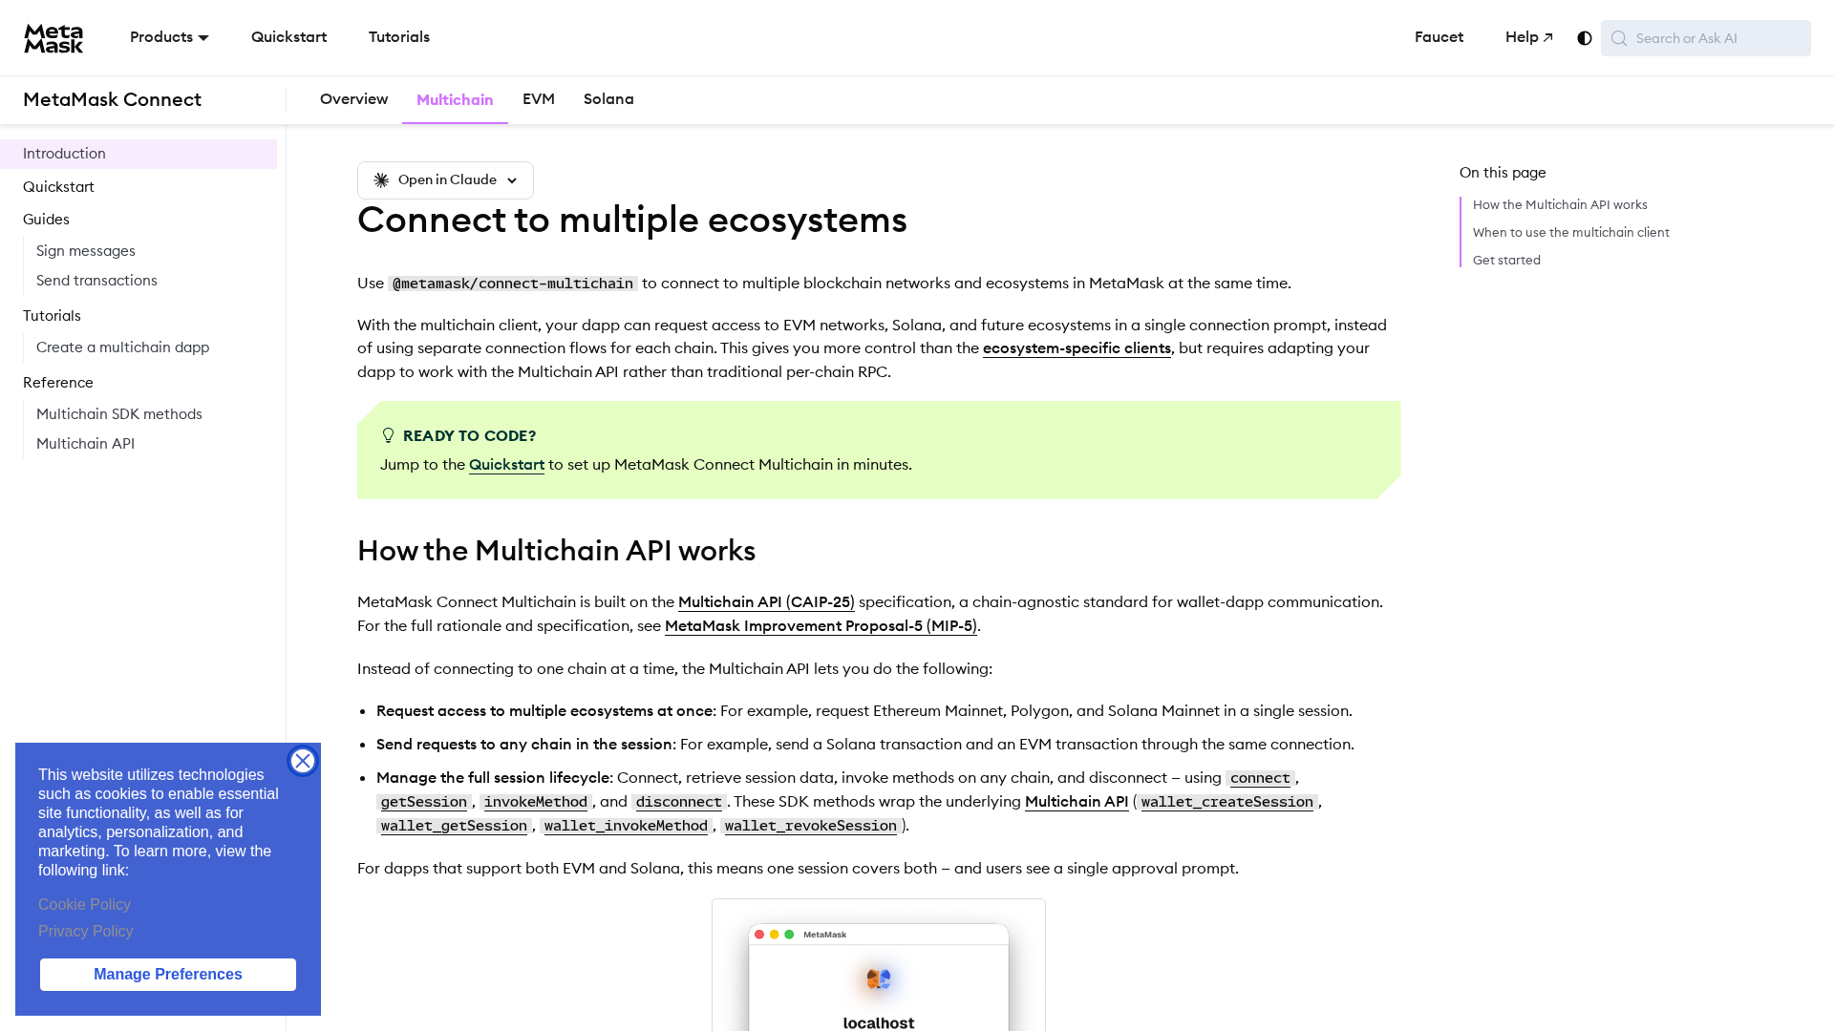Click the getSession code link
Screen dimensions: 1834x1031
(424, 802)
